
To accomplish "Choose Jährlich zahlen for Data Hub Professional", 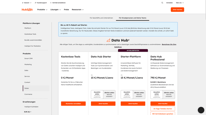I will [x=169, y=95].
